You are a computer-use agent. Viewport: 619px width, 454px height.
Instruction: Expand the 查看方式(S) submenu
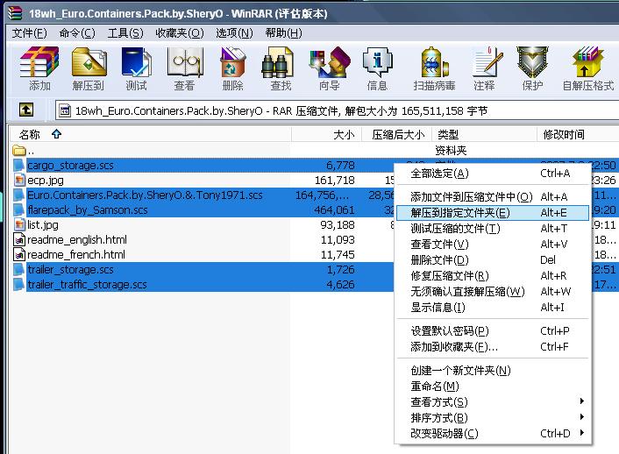pos(493,402)
